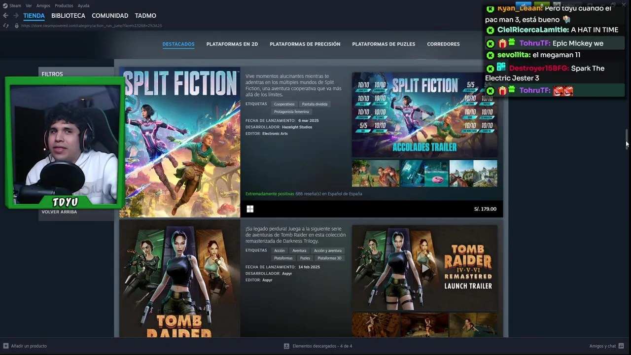Select the PLATAFORMAS DE PRECISIÓN tab
The height and width of the screenshot is (355, 631).
(305, 44)
